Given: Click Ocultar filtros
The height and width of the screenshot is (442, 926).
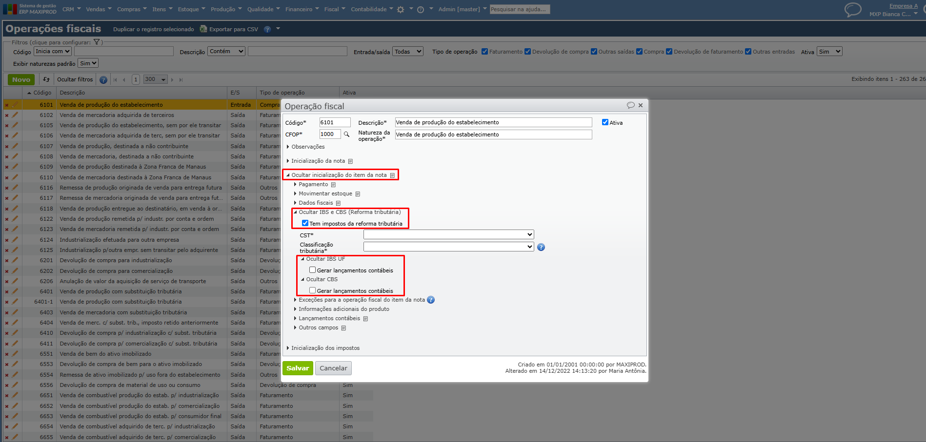Looking at the screenshot, I should point(75,79).
